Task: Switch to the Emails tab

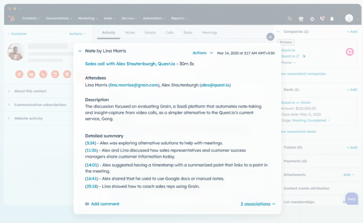Action: pos(150,32)
